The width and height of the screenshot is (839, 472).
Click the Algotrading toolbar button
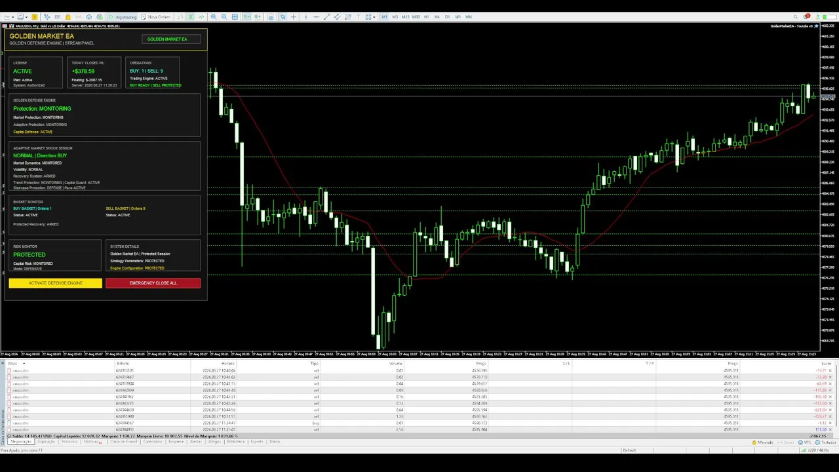tap(123, 17)
